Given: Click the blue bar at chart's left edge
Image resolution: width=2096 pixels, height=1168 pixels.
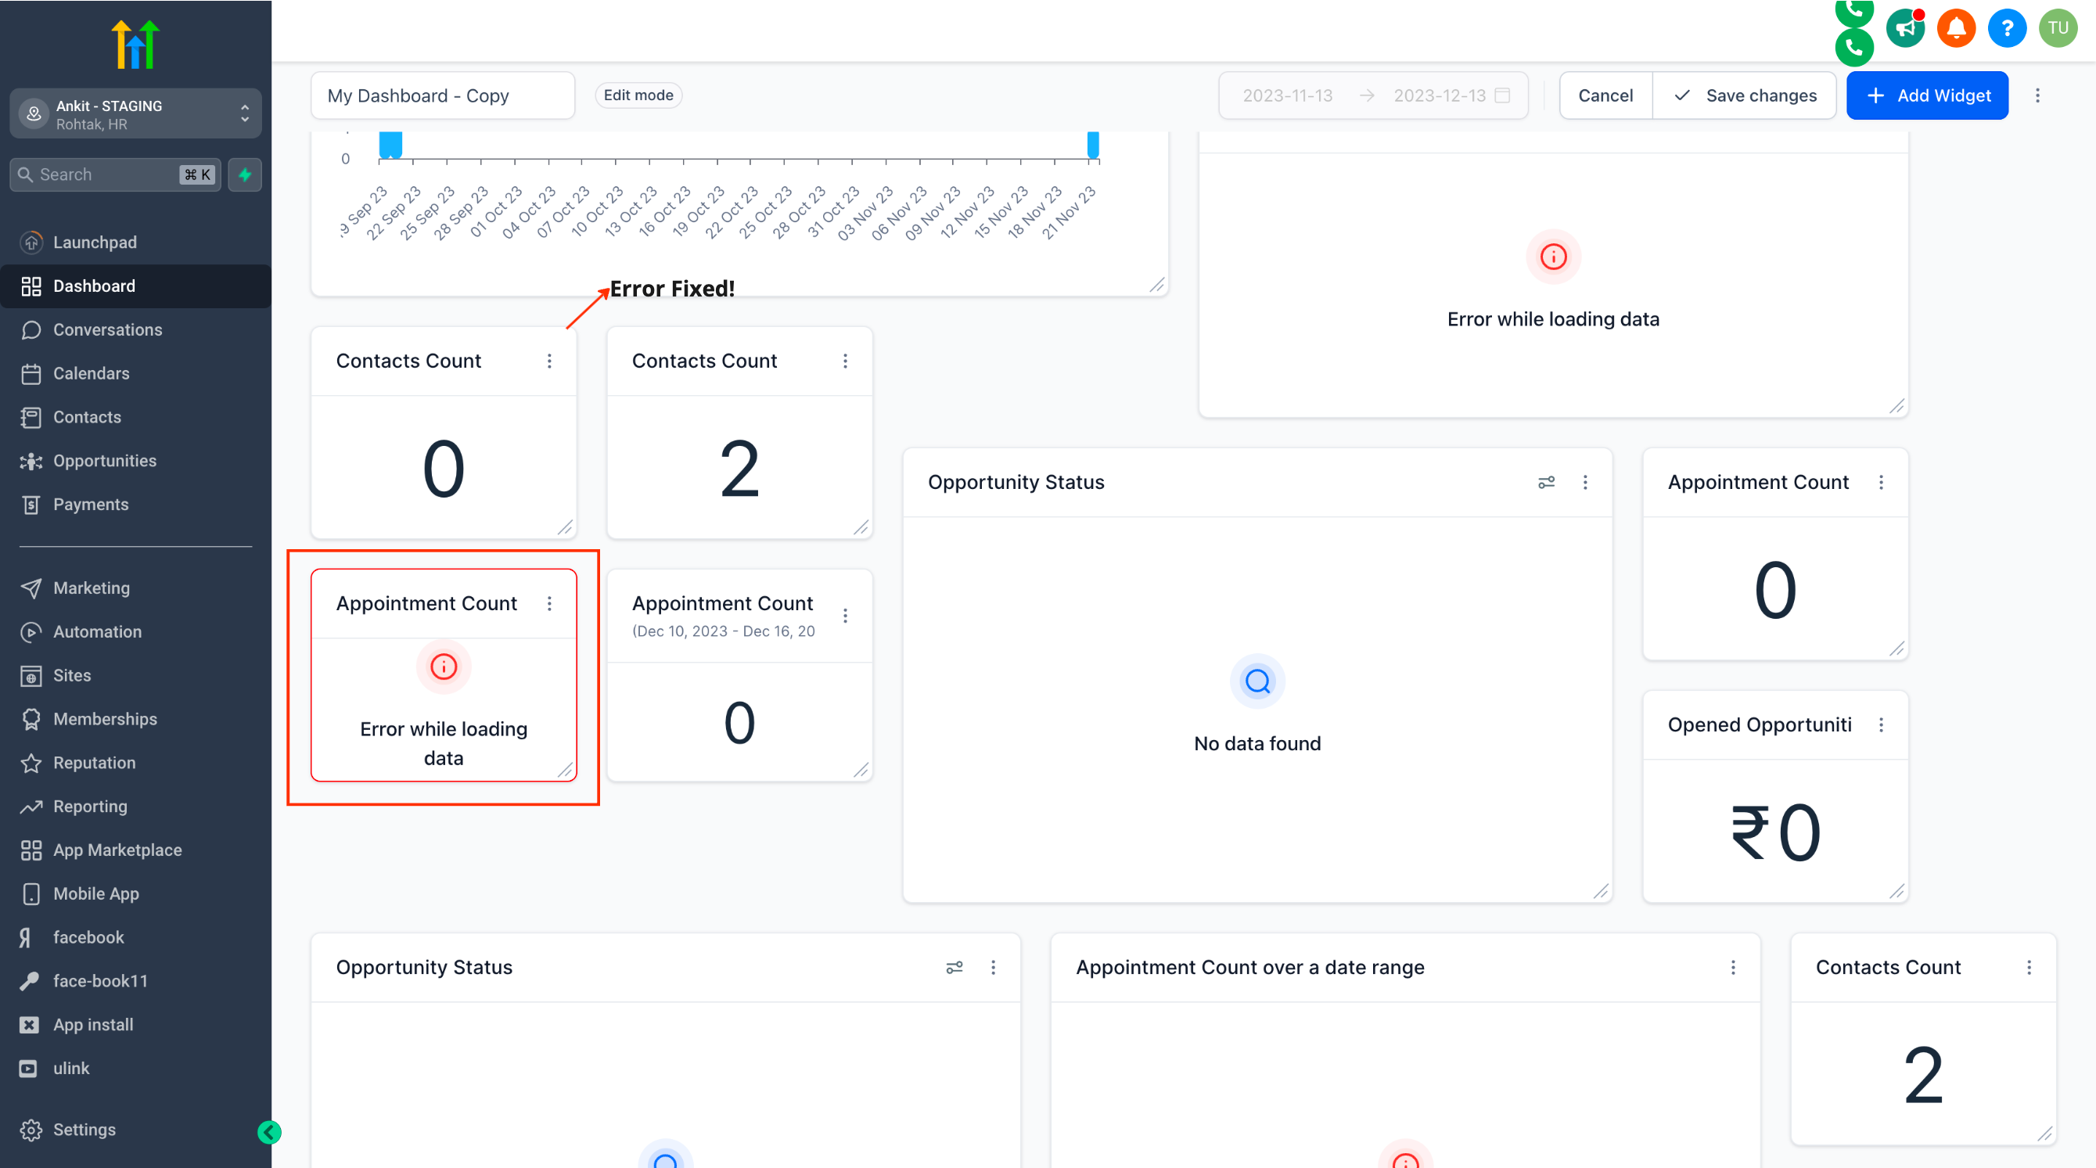Looking at the screenshot, I should tap(390, 145).
